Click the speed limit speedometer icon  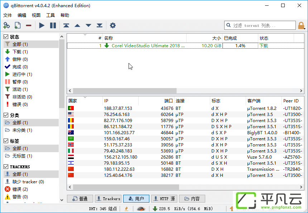click(x=141, y=208)
